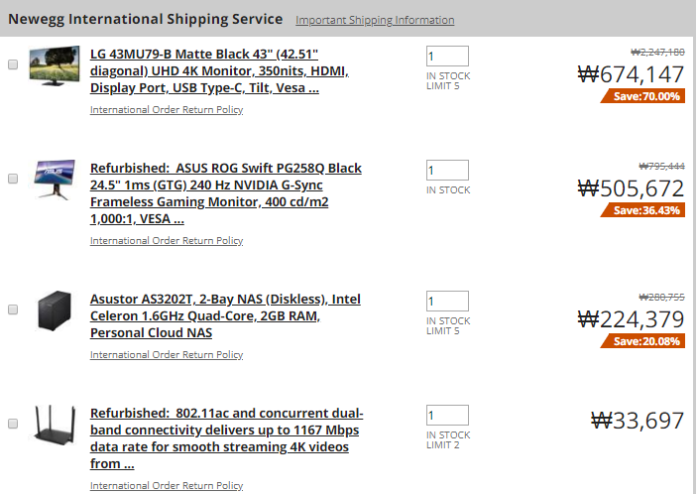Image resolution: width=698 pixels, height=494 pixels.
Task: Open Important Shipping Information link
Action: coord(375,20)
